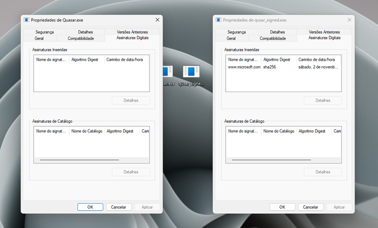The image size is (378, 228).
Task: Sort by Nome do signat... in Quasar.exe inserted signatures
Action: (x=51, y=60)
